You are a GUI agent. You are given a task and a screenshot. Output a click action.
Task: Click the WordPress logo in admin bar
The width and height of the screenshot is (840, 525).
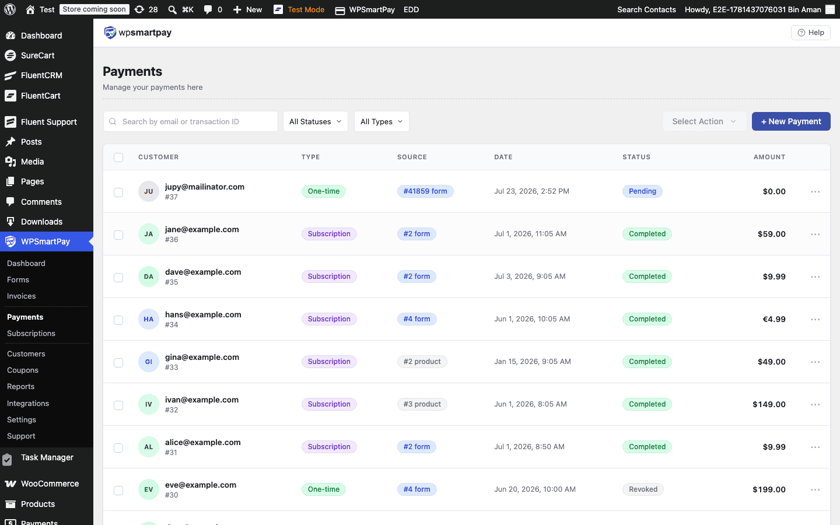tap(10, 9)
